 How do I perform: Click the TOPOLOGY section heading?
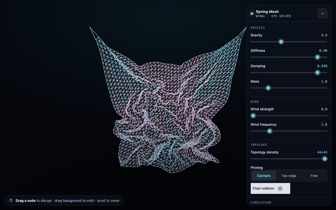[x=259, y=145]
